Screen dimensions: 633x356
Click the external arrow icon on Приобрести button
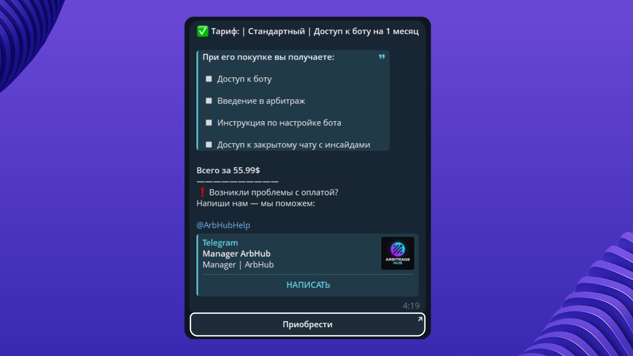click(420, 319)
